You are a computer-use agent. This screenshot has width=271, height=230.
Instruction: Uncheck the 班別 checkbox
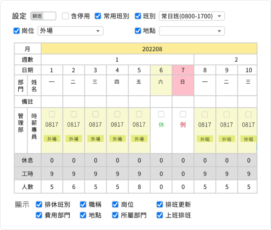[x=138, y=16]
